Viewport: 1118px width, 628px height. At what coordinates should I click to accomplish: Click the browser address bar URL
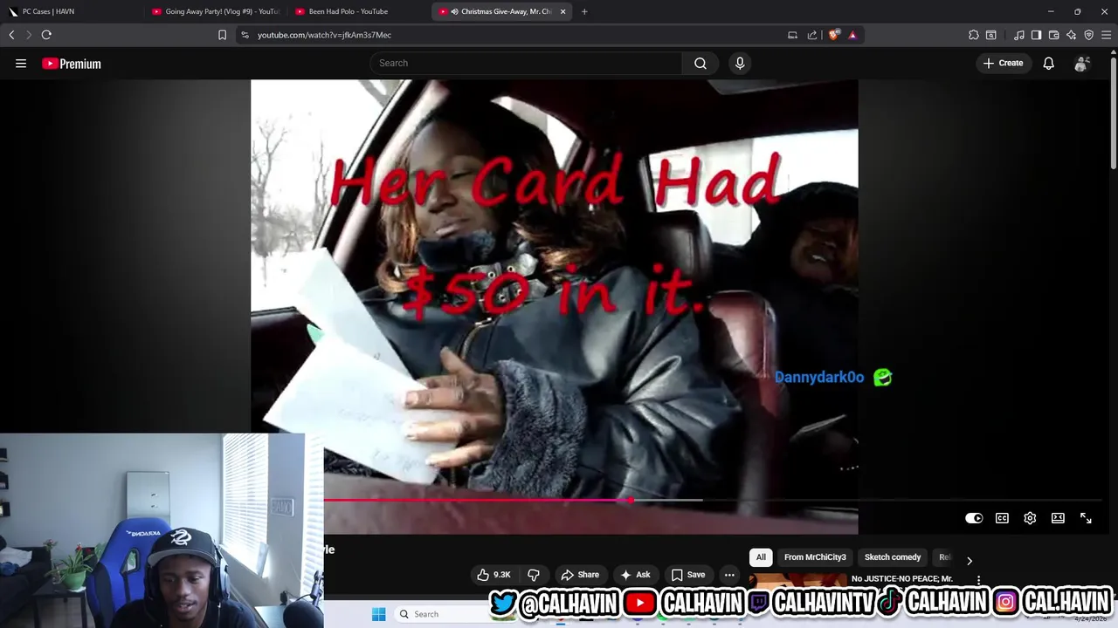[x=324, y=35]
